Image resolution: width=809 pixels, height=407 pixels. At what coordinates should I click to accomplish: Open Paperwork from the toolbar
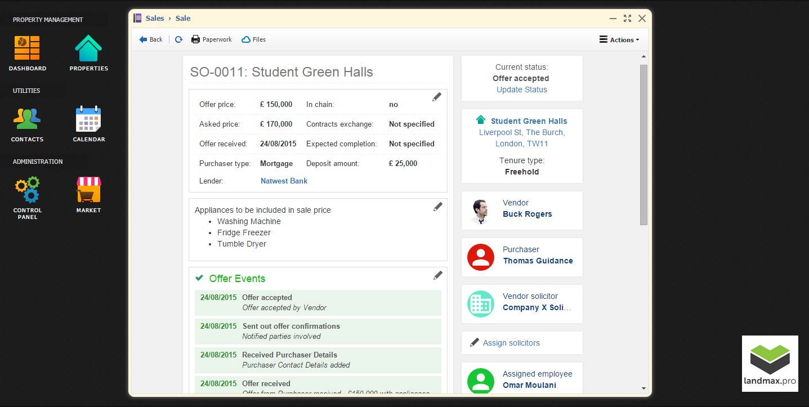[212, 39]
